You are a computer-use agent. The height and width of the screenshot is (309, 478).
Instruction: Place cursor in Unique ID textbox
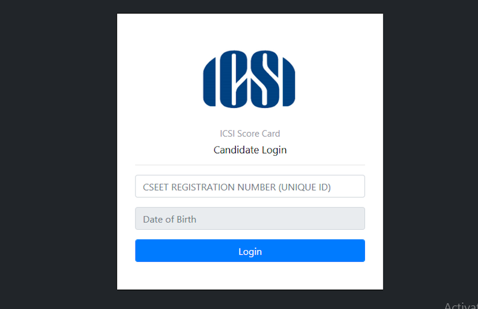[250, 187]
